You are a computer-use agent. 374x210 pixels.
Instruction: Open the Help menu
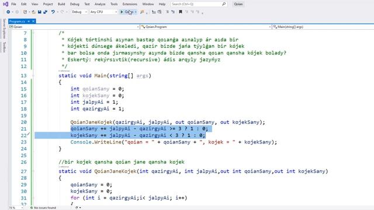(x=162, y=4)
